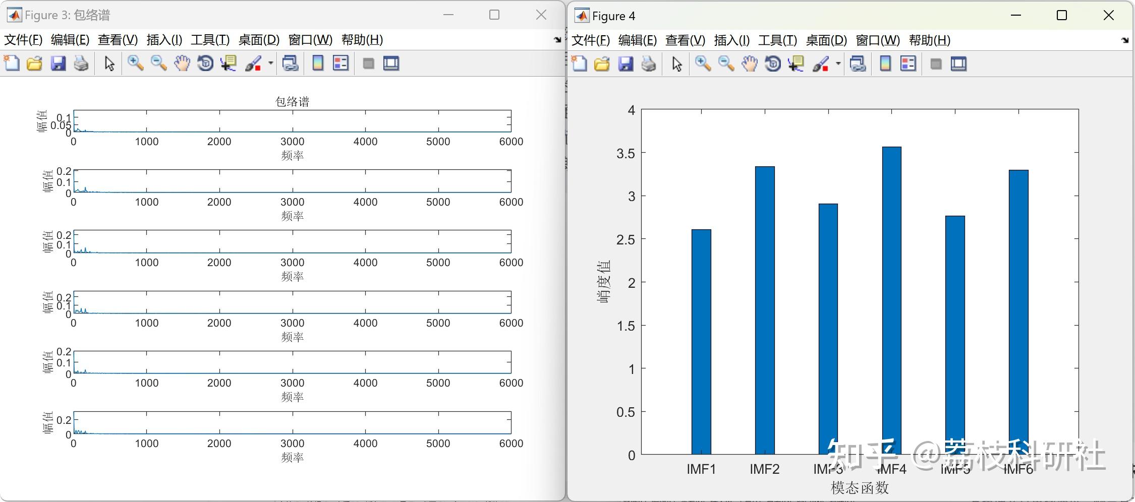Insert a colorbar in Figure 3
Image resolution: width=1135 pixels, height=502 pixels.
(x=318, y=64)
